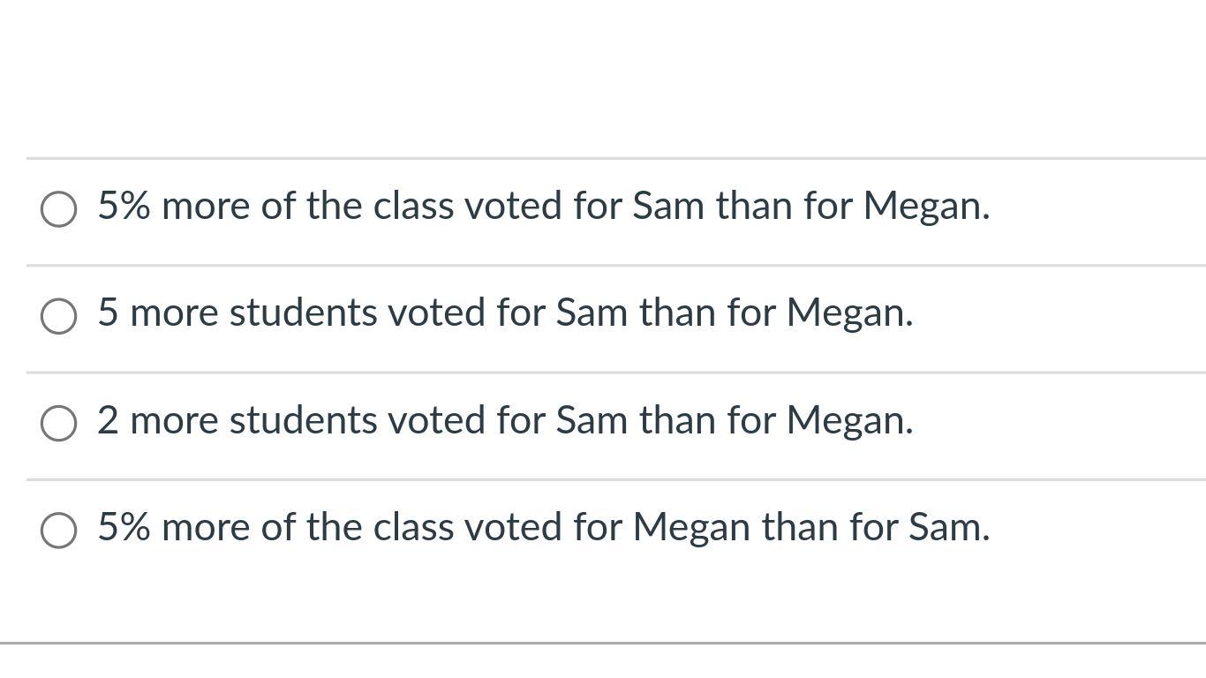Click 'Megan.' ending the first answer option
This screenshot has width=1206, height=678.
[926, 207]
